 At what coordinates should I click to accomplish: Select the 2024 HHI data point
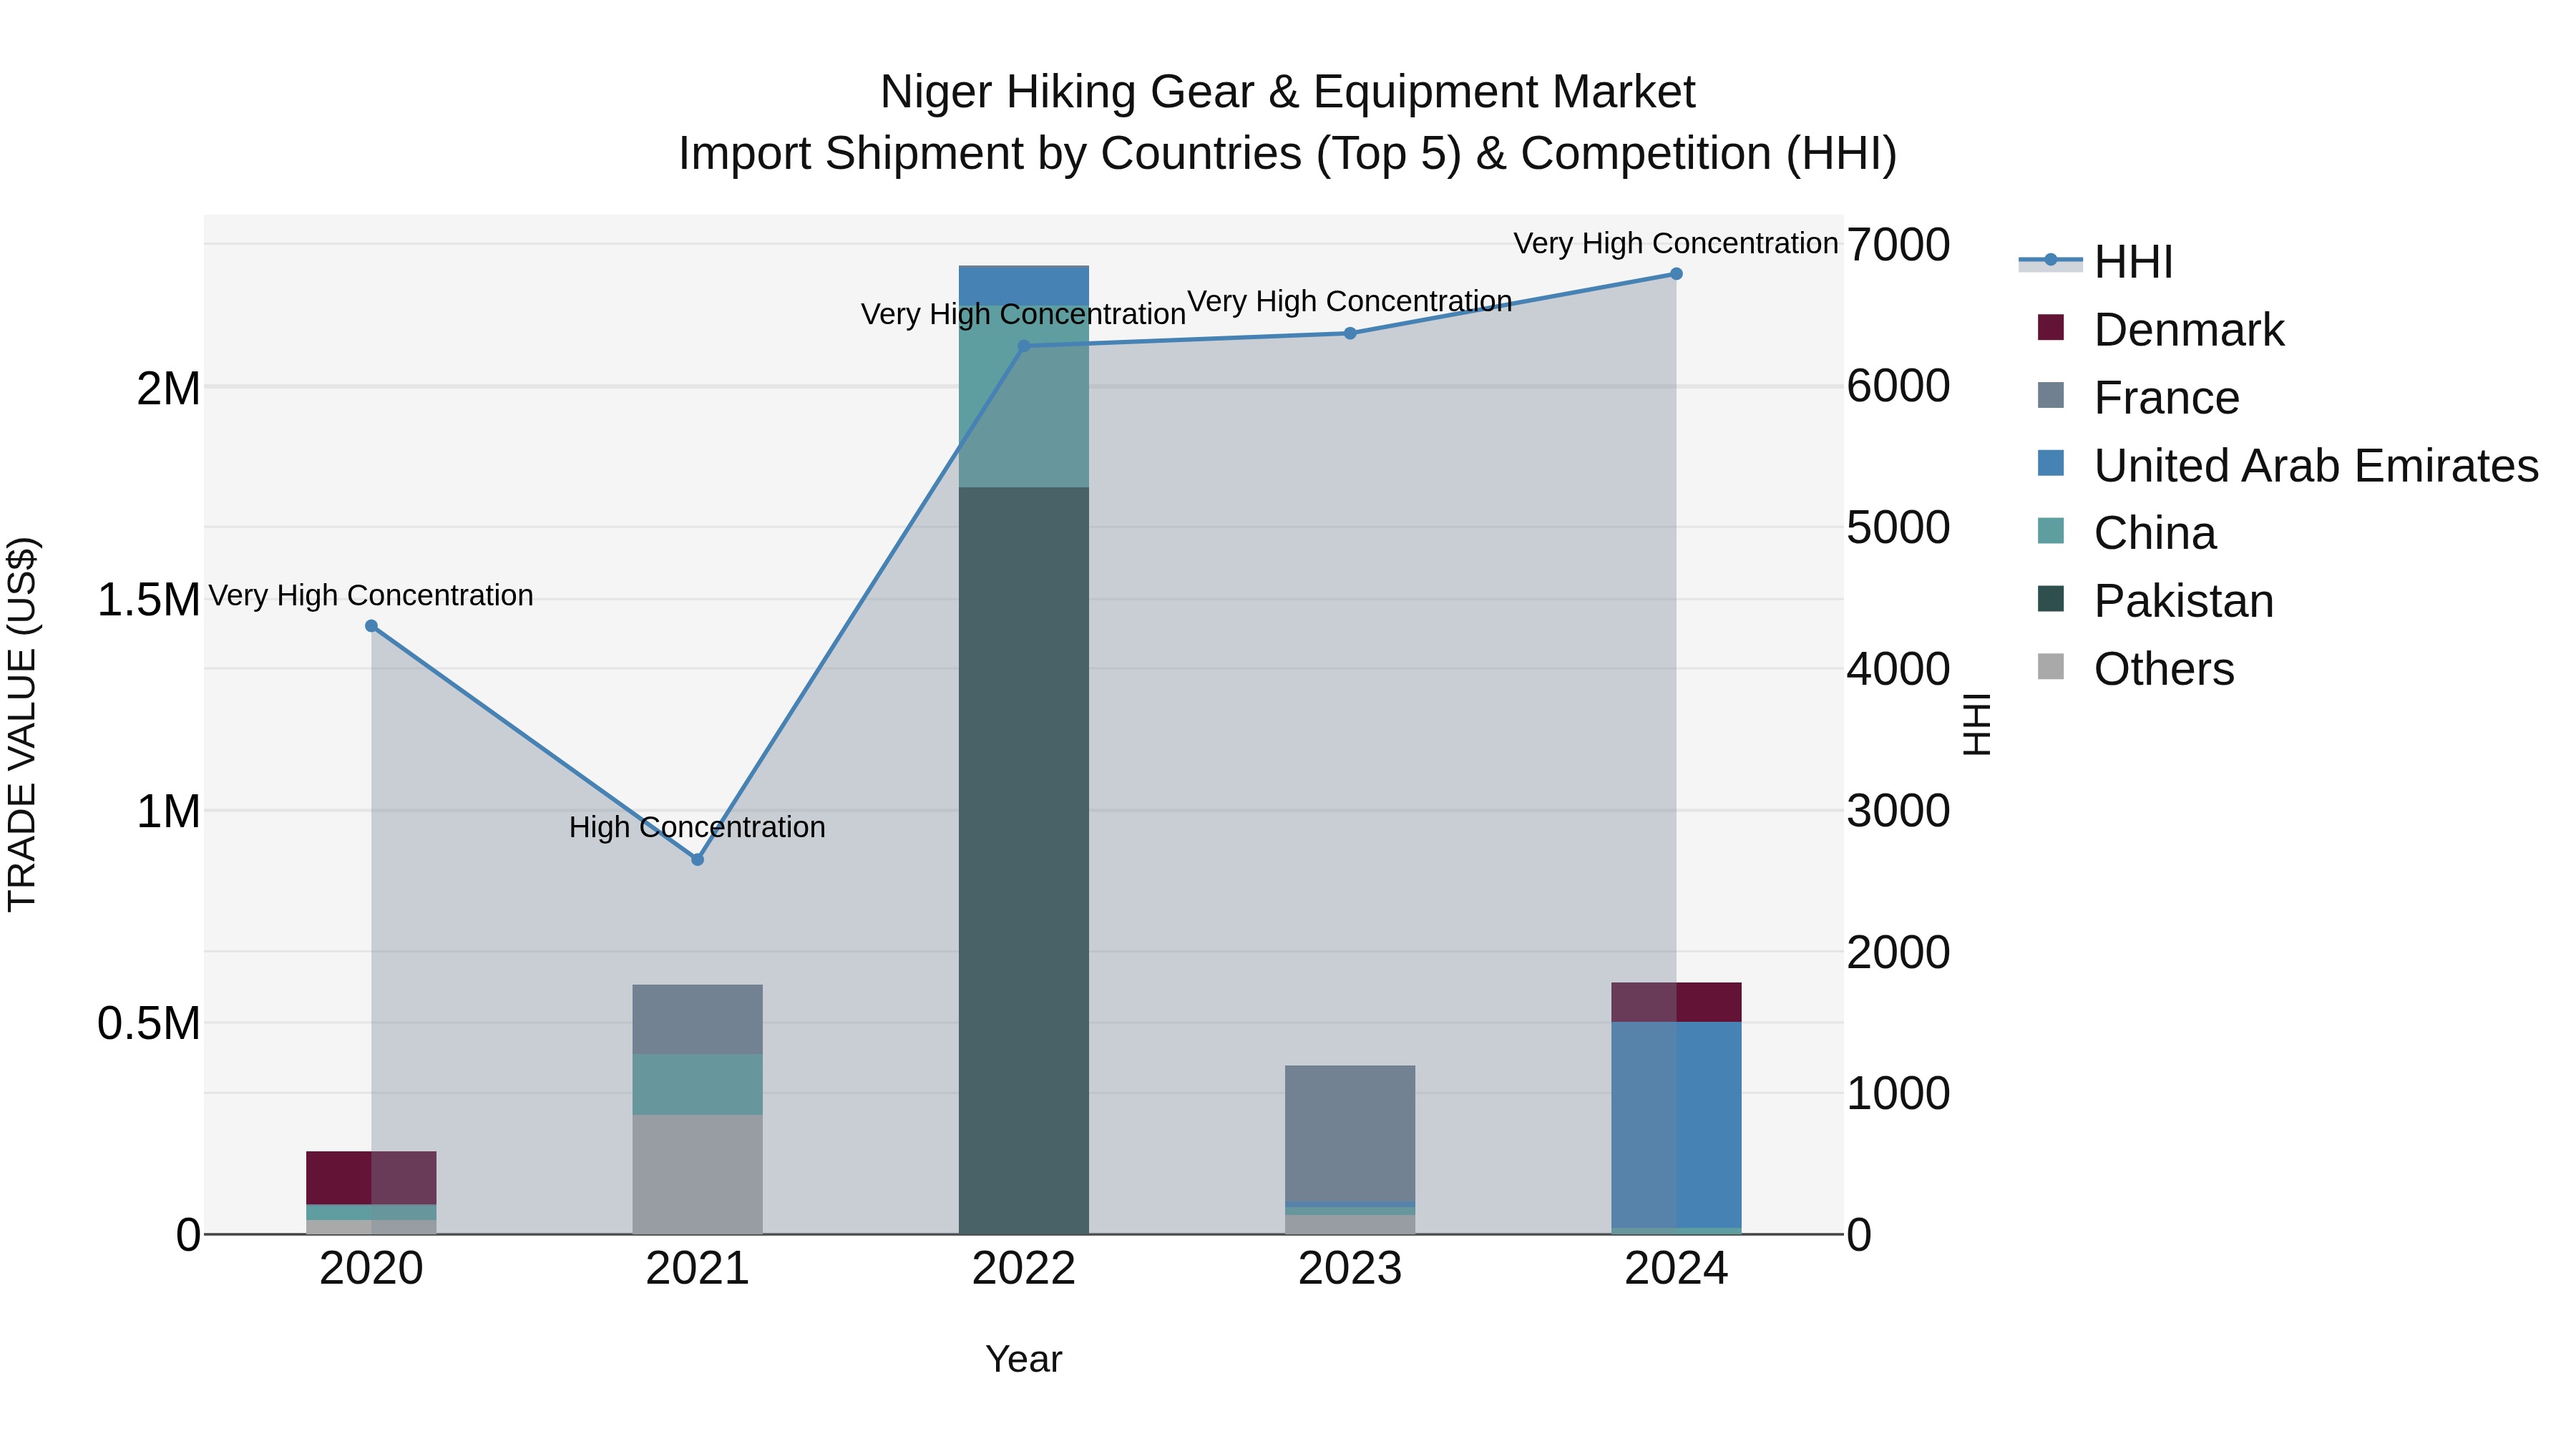1676,274
